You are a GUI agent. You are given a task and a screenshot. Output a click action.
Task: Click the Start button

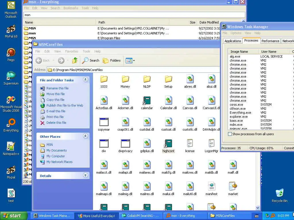coord(13,216)
